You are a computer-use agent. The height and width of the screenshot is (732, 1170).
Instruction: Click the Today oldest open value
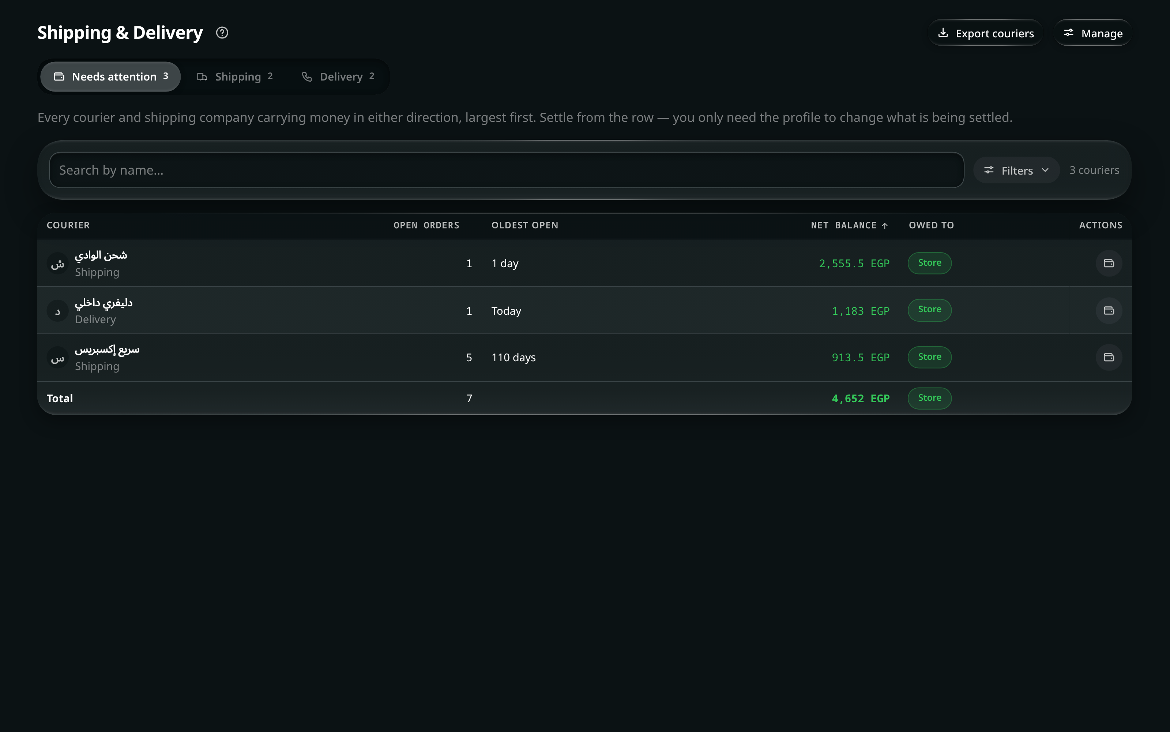pyautogui.click(x=506, y=311)
